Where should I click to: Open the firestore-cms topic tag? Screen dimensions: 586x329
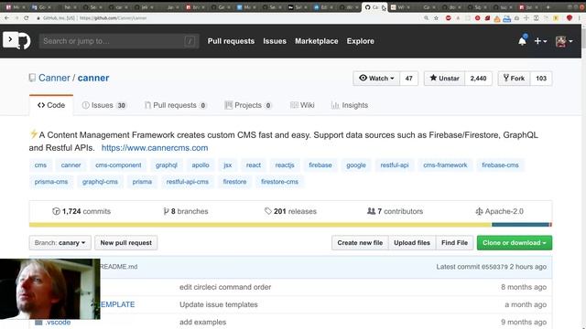point(279,182)
